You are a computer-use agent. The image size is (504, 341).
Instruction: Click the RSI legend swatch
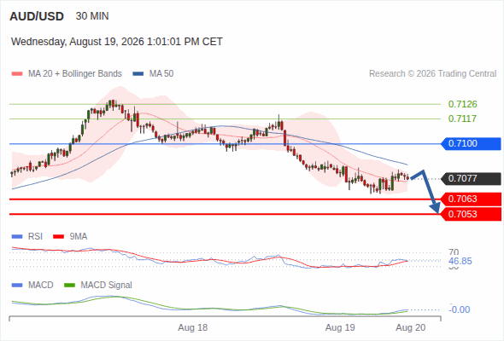pyautogui.click(x=17, y=237)
